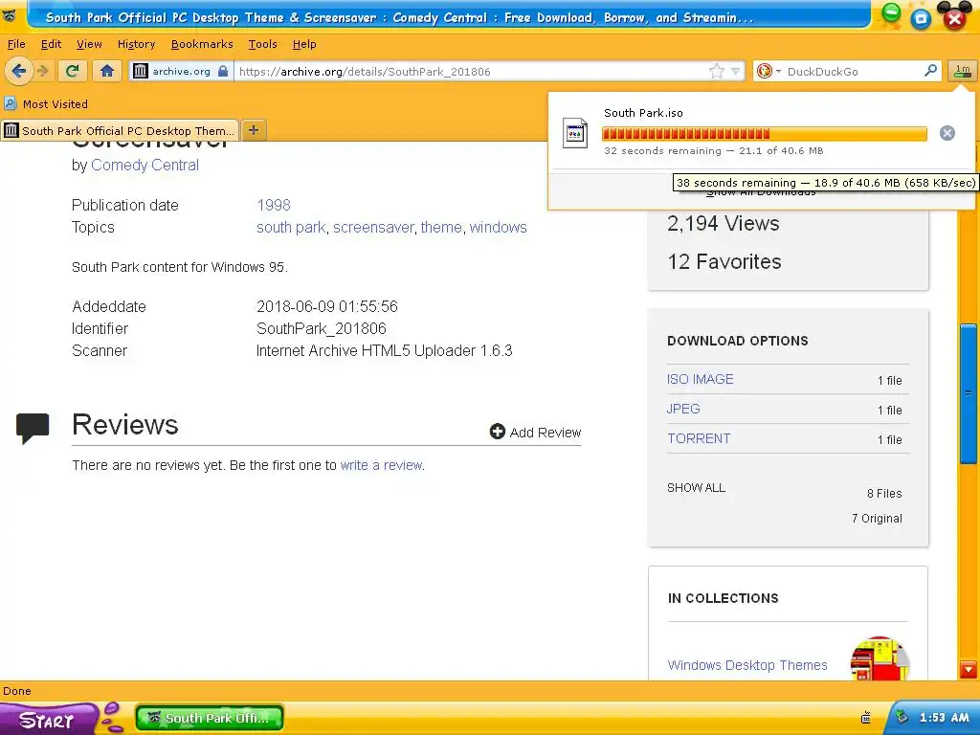Expand SHOW ALL download files

tap(697, 487)
